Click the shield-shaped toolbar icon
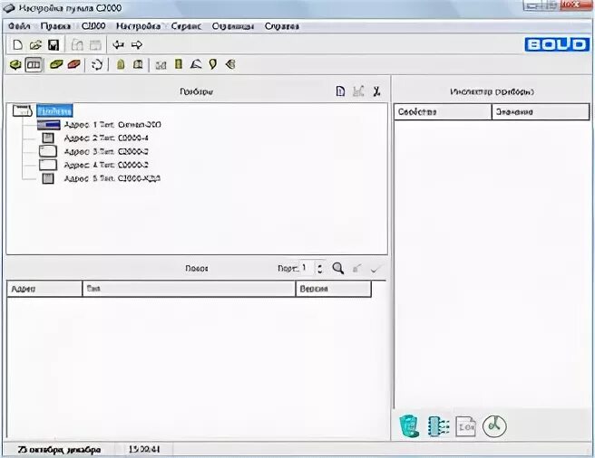Image resolution: width=595 pixels, height=458 pixels. pyautogui.click(x=213, y=64)
